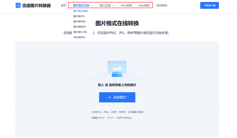
Task: Click the 迅捷图片转换器 site title text
Action: click(36, 6)
